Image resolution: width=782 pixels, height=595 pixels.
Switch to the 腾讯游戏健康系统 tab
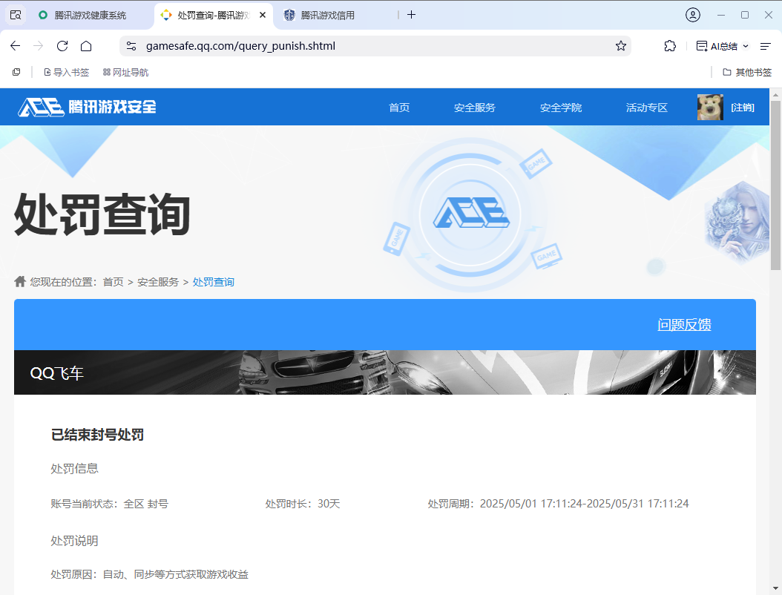click(91, 15)
